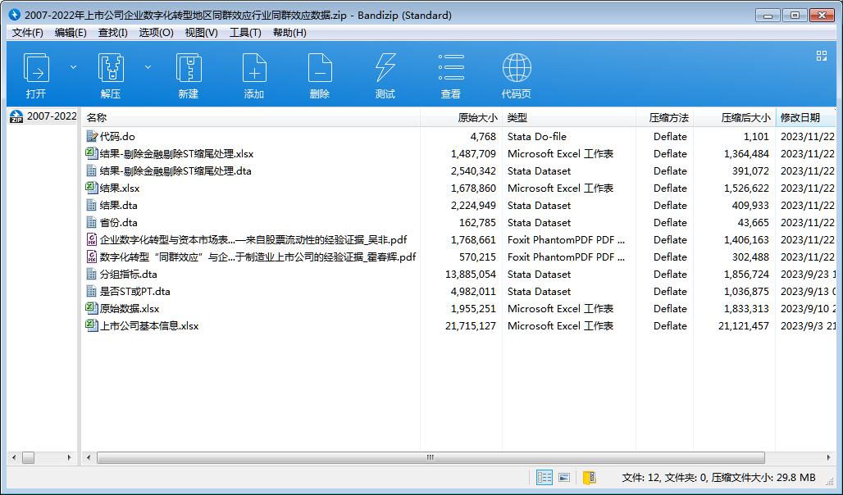
Task: Open the 选项(O) menu
Action: 156,33
